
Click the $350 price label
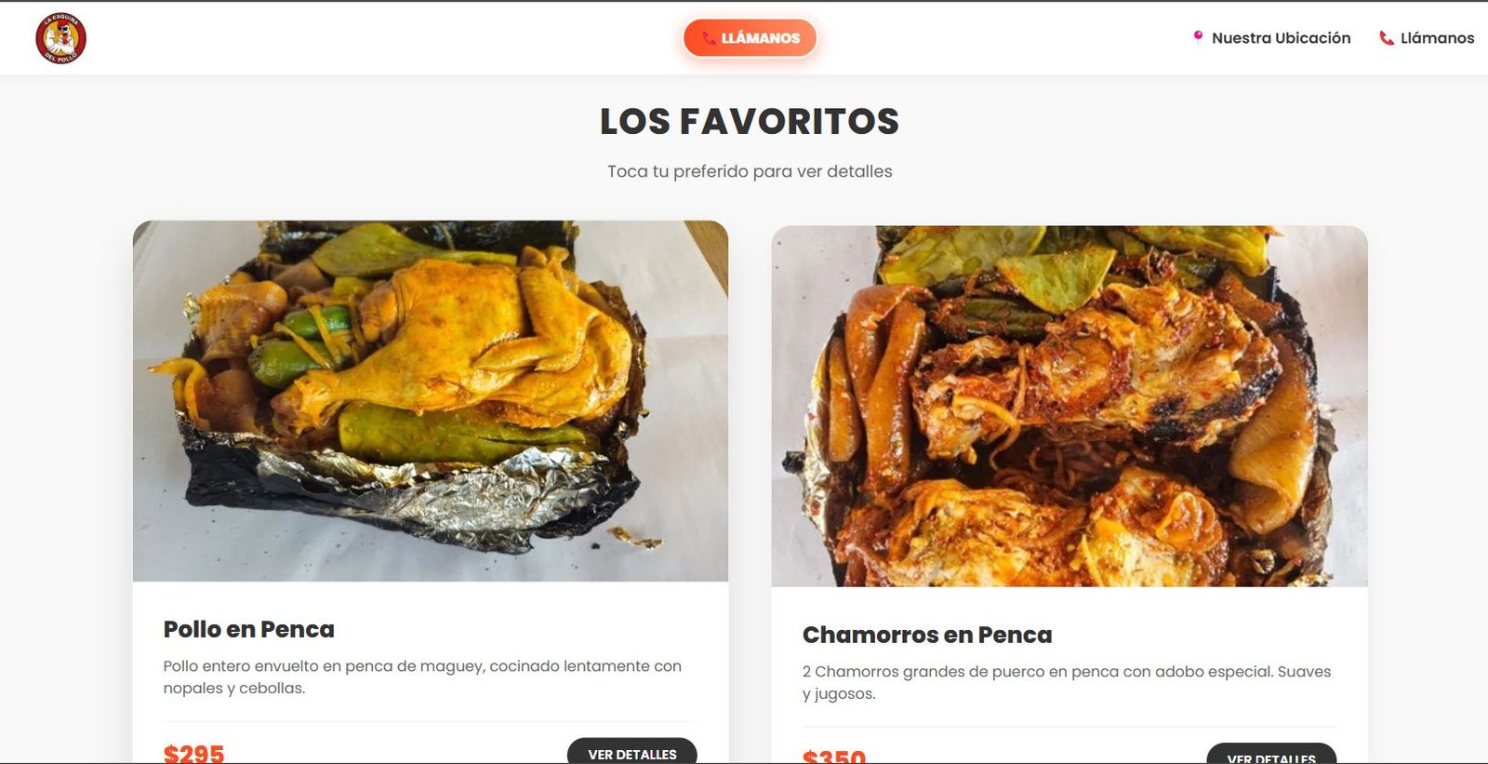(834, 756)
